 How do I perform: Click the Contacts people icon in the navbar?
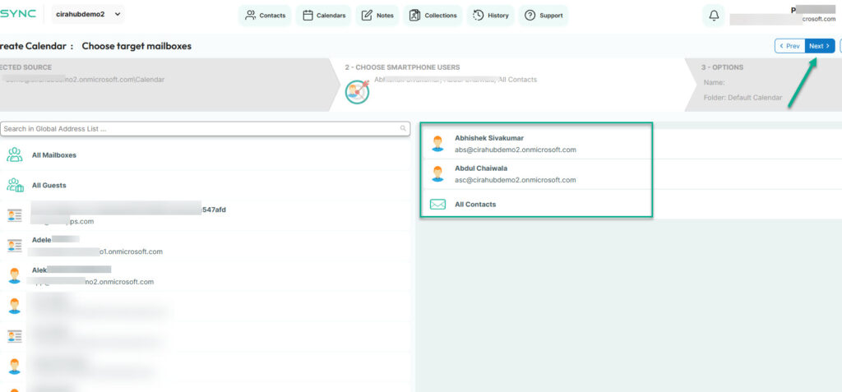(250, 15)
